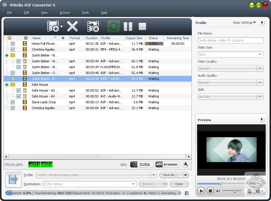Viewport: 271px width, 201px height.
Task: Uncheck the Christina Aguiler 00:05:31 checkbox
Action: pos(13,49)
